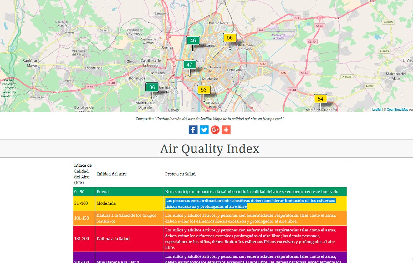This screenshot has height=263, width=413.
Task: Click the green air quality marker 46
Action: [x=193, y=41]
